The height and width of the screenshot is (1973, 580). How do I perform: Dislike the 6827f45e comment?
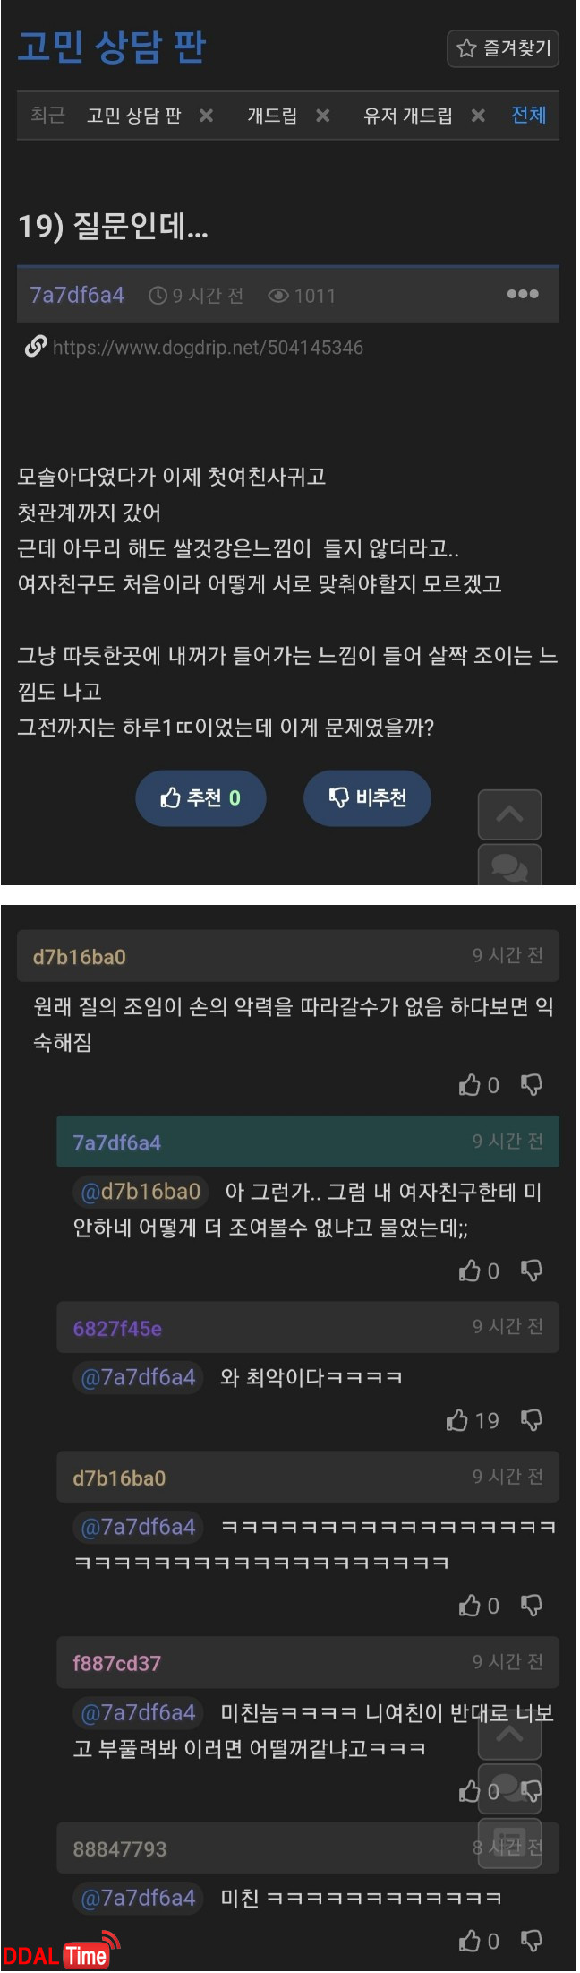coord(532,1420)
